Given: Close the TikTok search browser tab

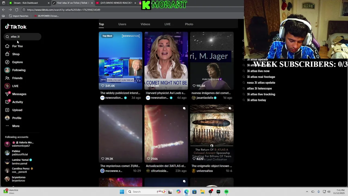Looking at the screenshot, I should 92,3.
